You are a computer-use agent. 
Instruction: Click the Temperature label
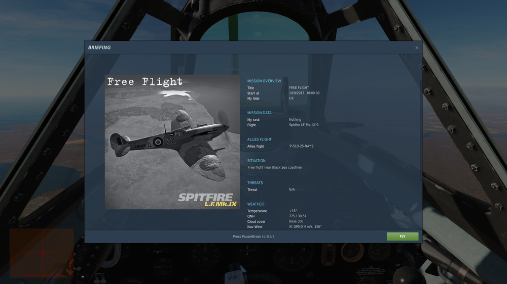click(257, 211)
